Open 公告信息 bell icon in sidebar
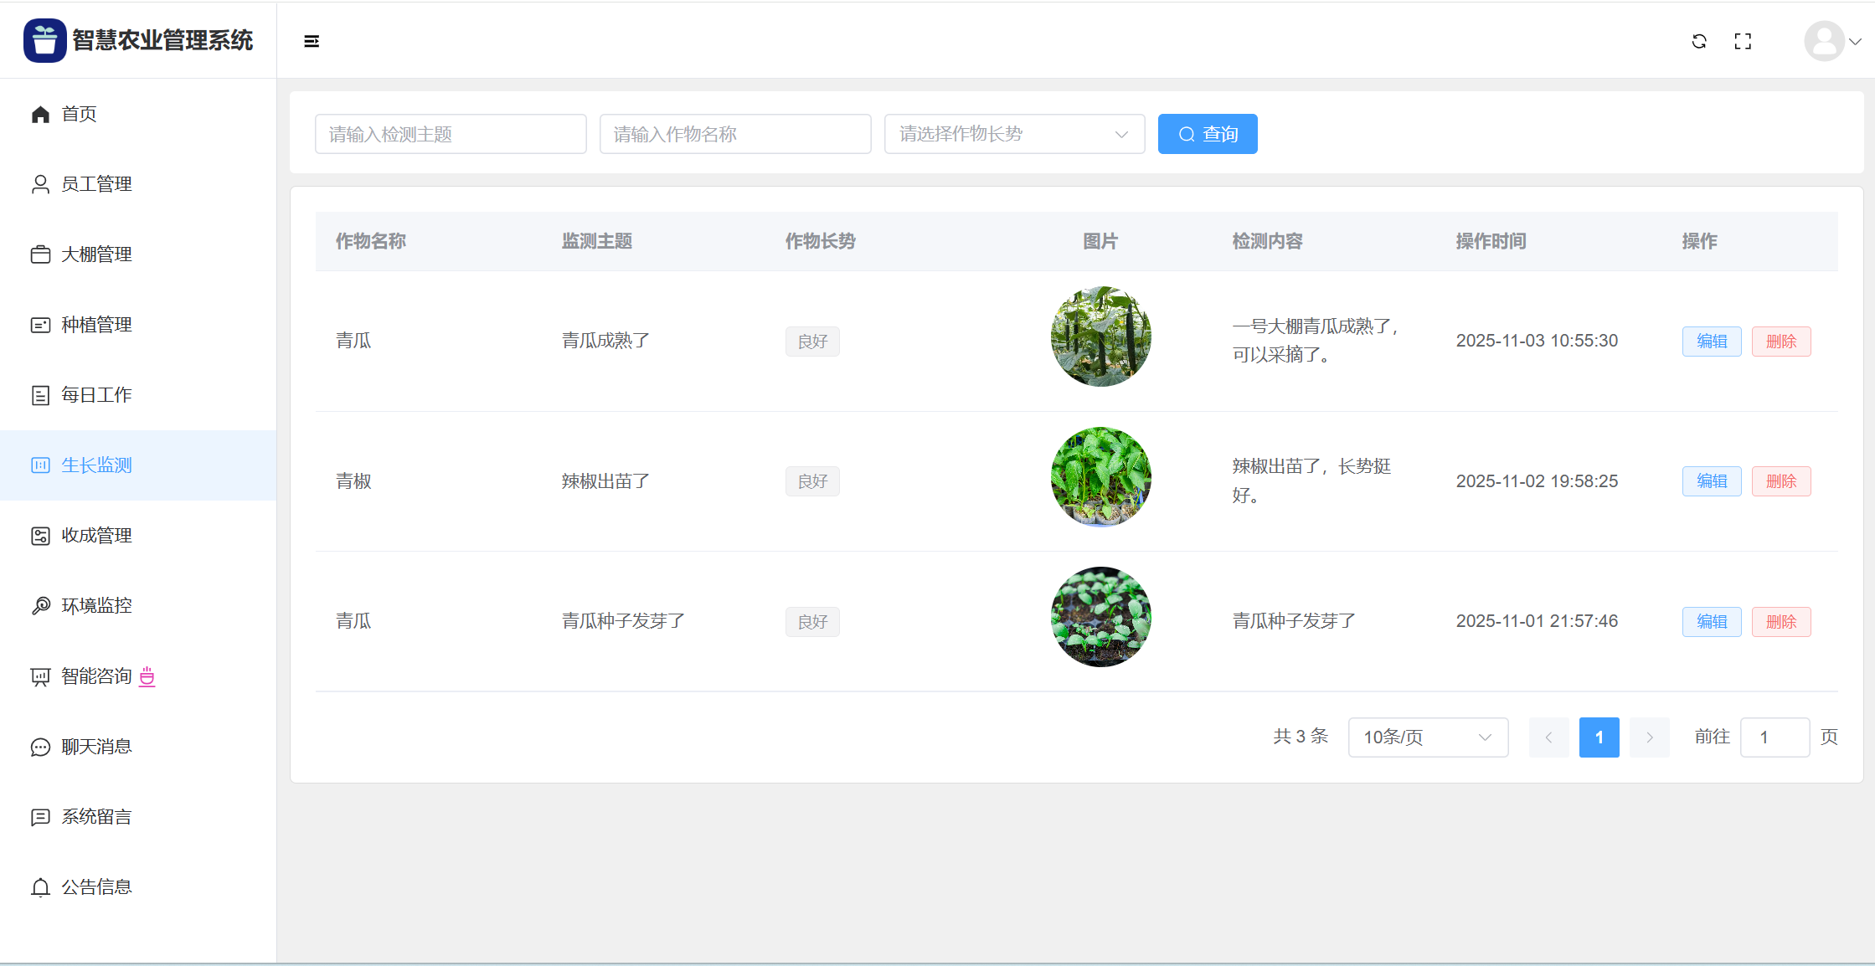Image resolution: width=1875 pixels, height=966 pixels. point(40,887)
